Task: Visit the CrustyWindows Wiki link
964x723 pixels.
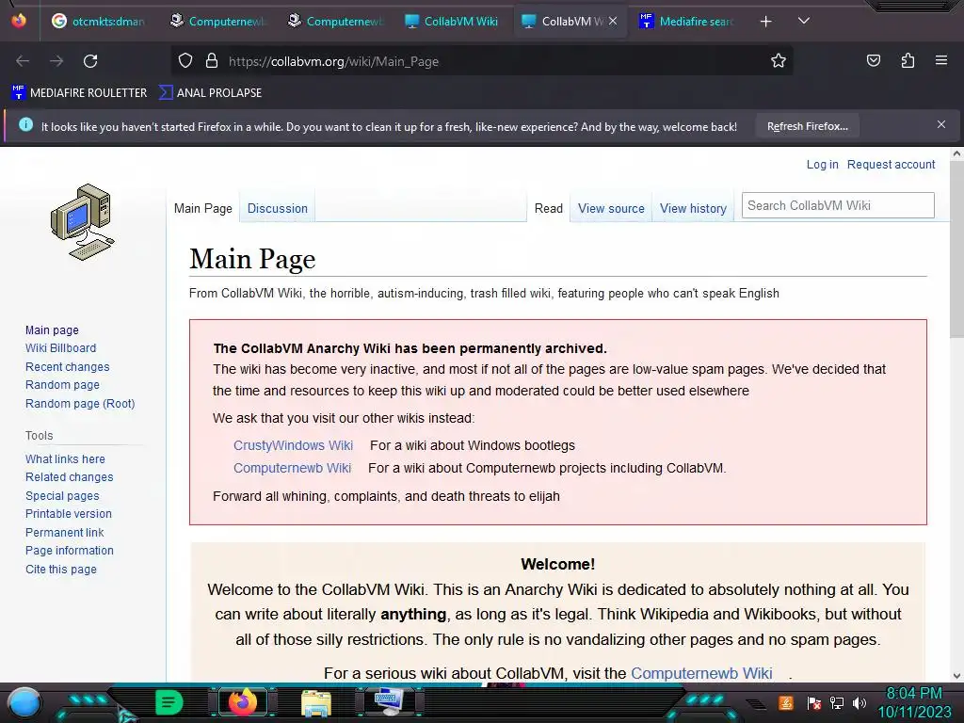Action: point(293,445)
